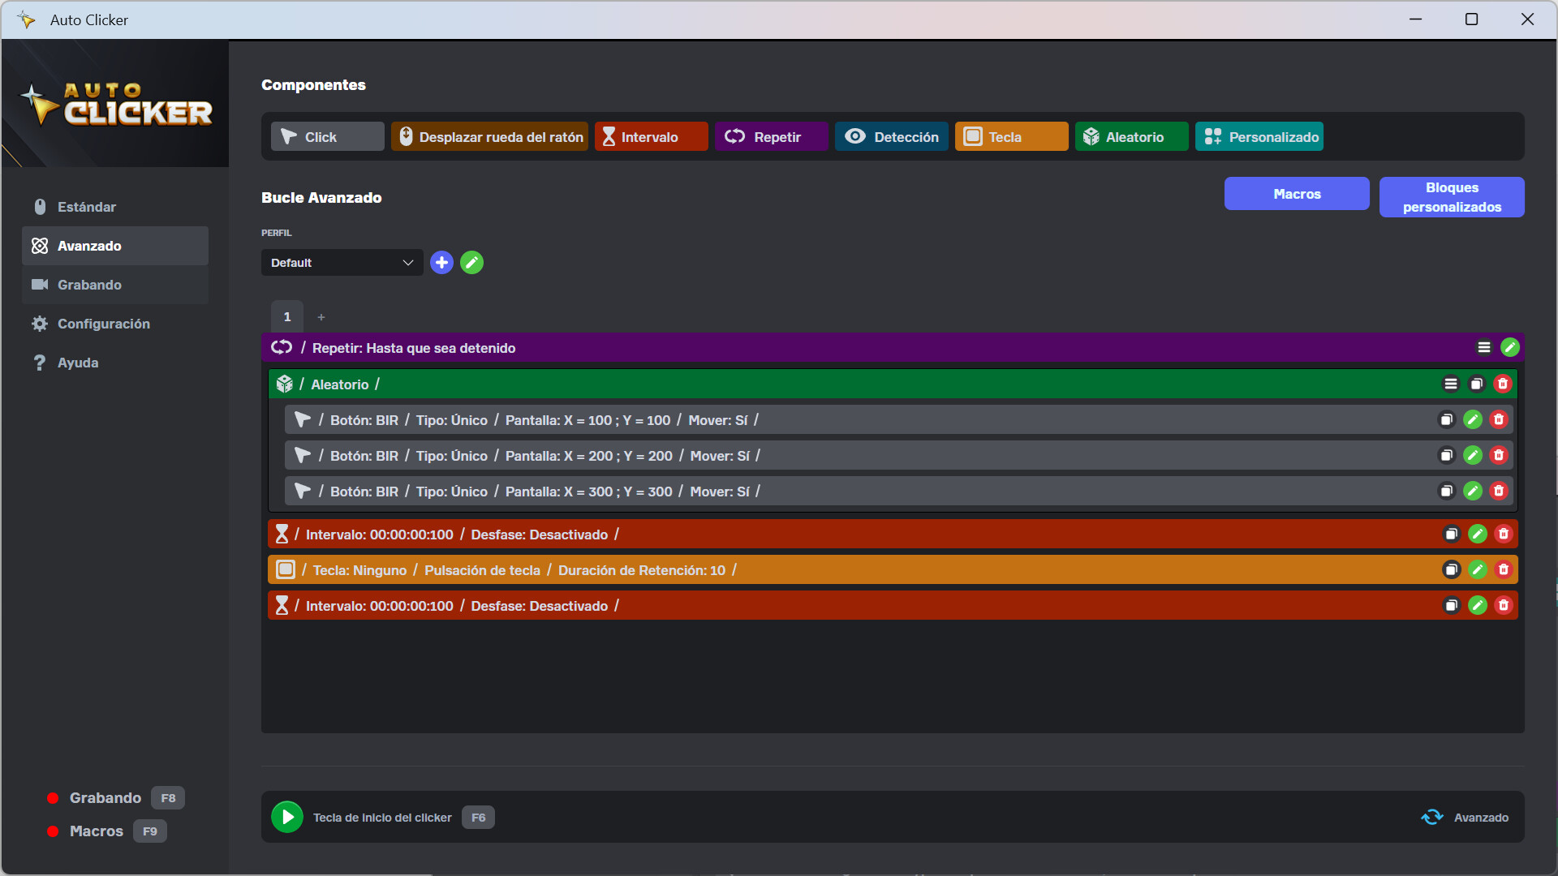The width and height of the screenshot is (1558, 876).
Task: Edit the X = 200 click row
Action: [1473, 456]
